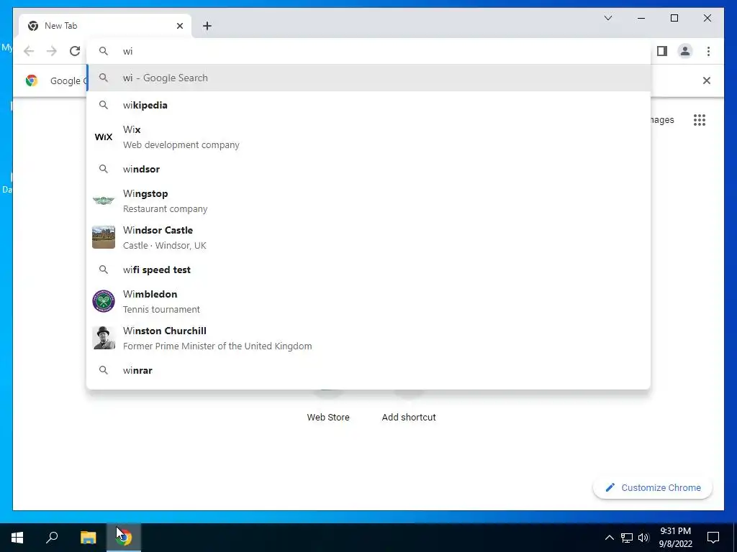This screenshot has width=737, height=552.
Task: Show hidden system tray icons
Action: coord(609,538)
